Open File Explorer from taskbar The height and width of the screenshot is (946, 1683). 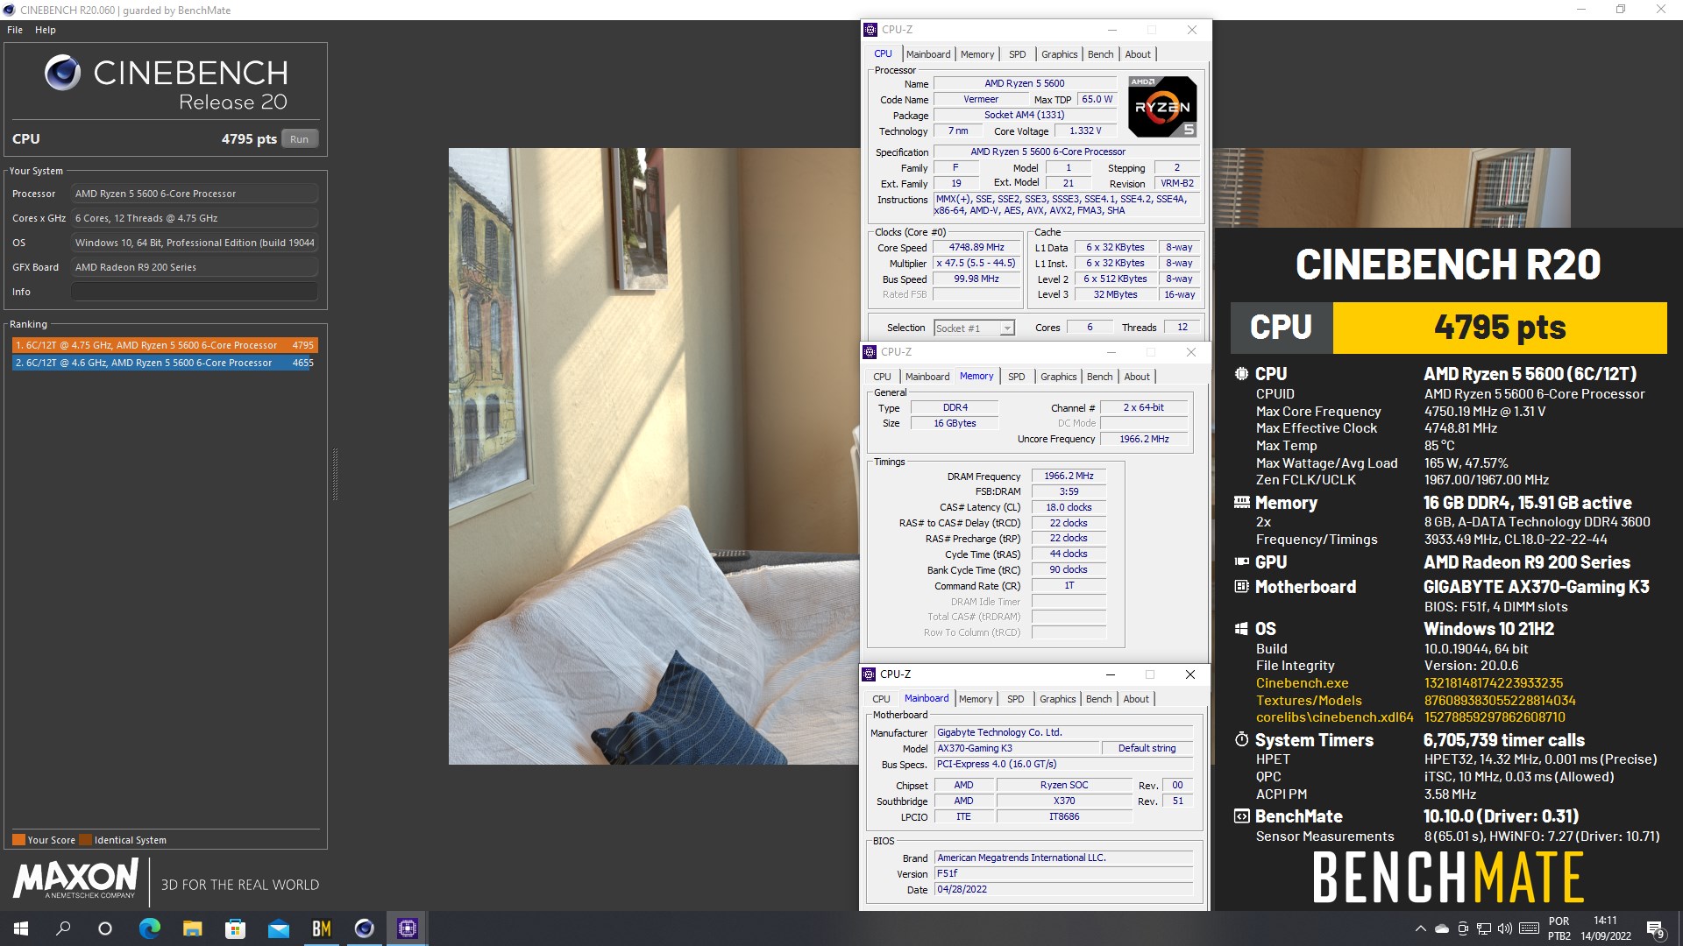(193, 928)
